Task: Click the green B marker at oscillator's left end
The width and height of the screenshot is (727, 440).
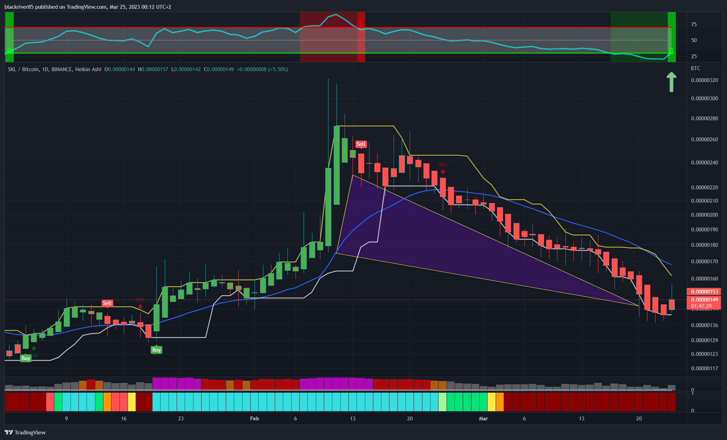Action: [x=9, y=51]
